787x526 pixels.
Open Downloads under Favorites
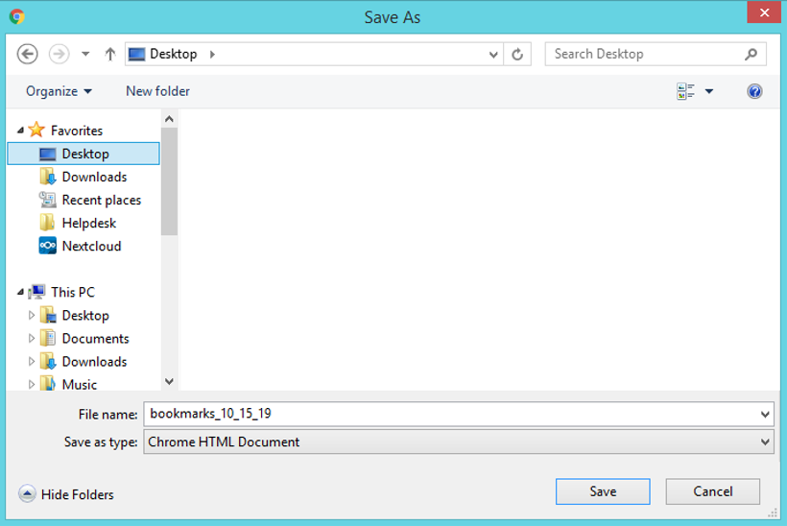pyautogui.click(x=94, y=177)
